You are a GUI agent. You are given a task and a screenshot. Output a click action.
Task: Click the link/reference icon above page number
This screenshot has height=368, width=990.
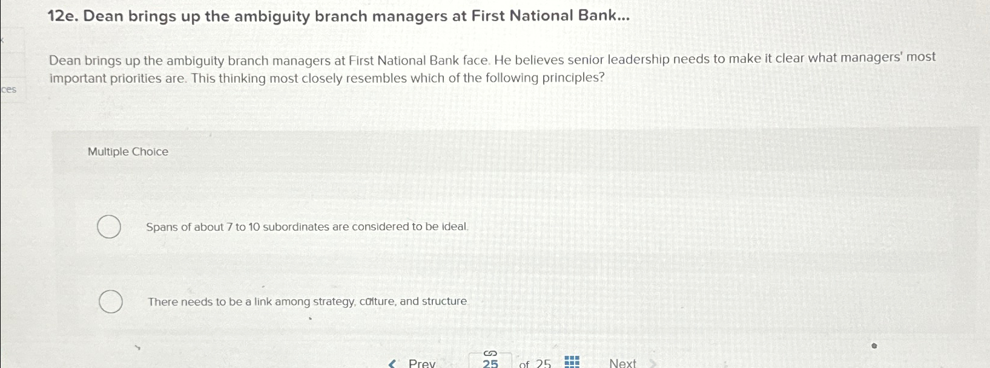pos(490,352)
